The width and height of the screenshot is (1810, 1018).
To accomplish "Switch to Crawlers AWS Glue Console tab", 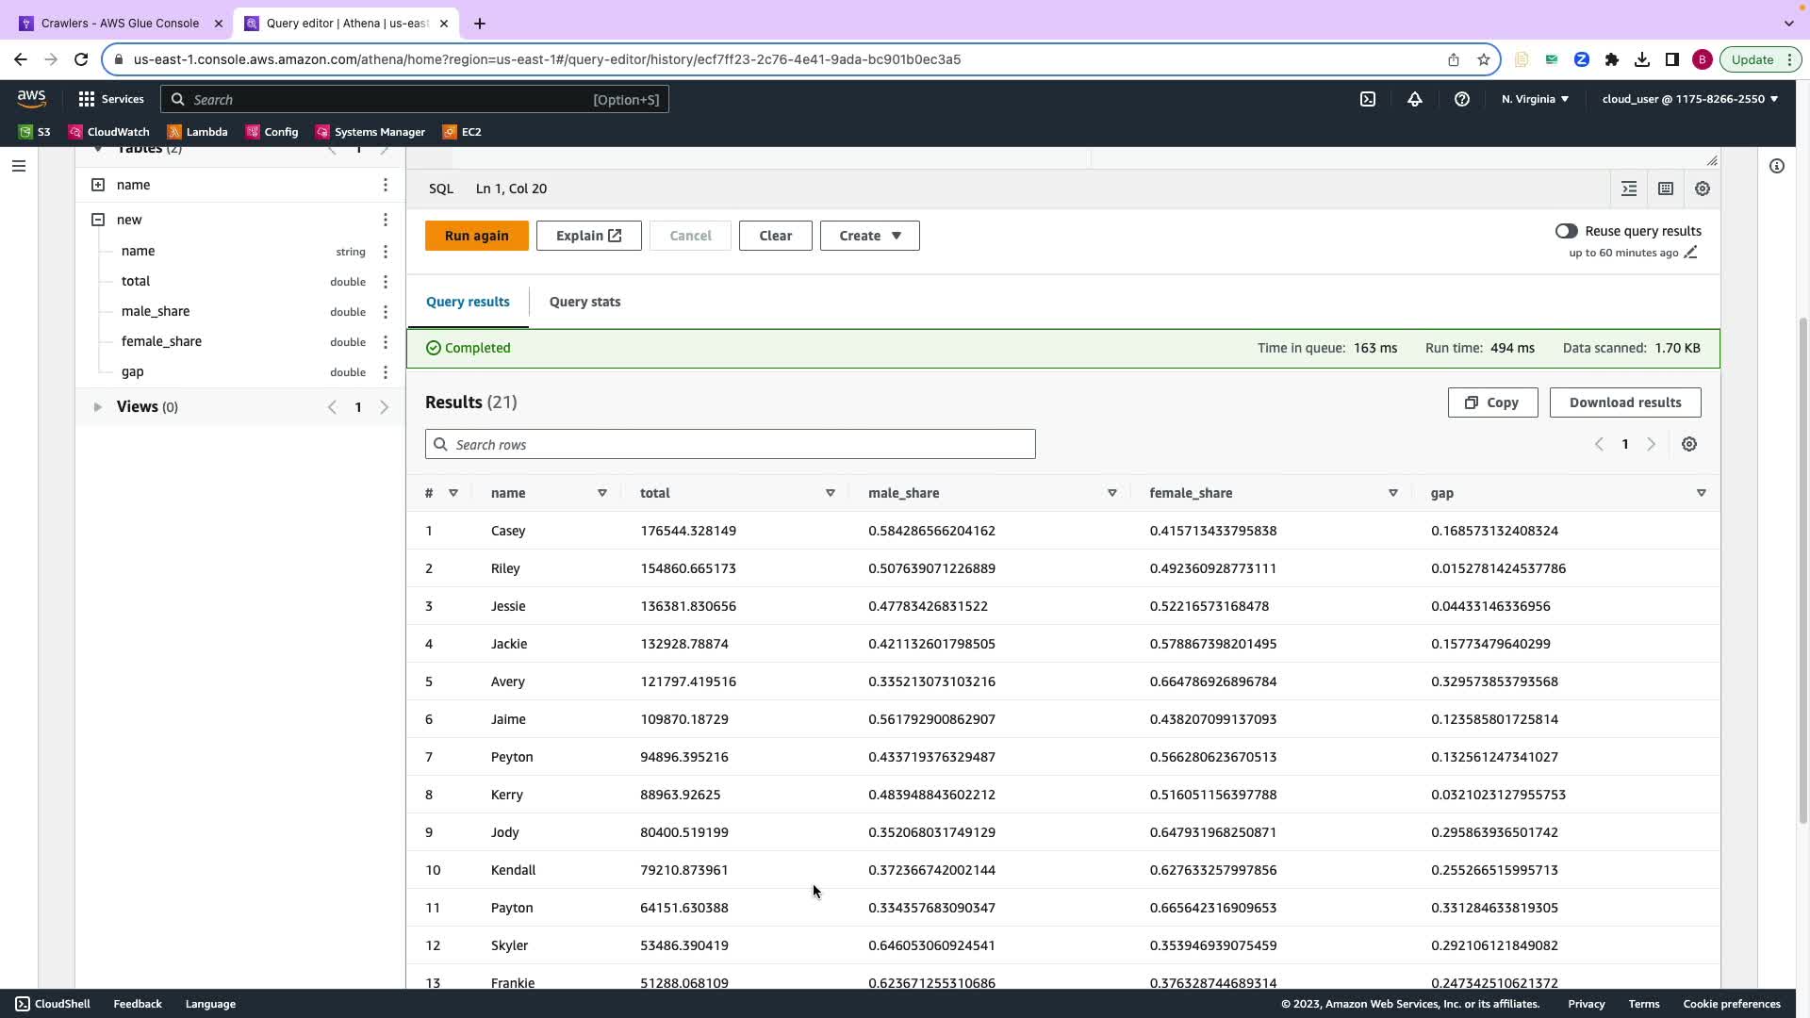I will pyautogui.click(x=120, y=23).
